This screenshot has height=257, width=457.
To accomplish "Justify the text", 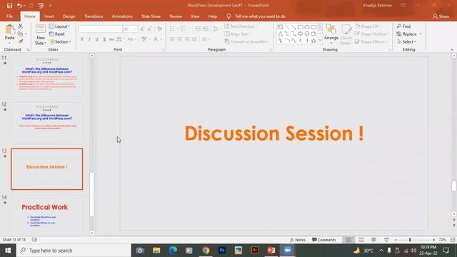I will pos(194,39).
